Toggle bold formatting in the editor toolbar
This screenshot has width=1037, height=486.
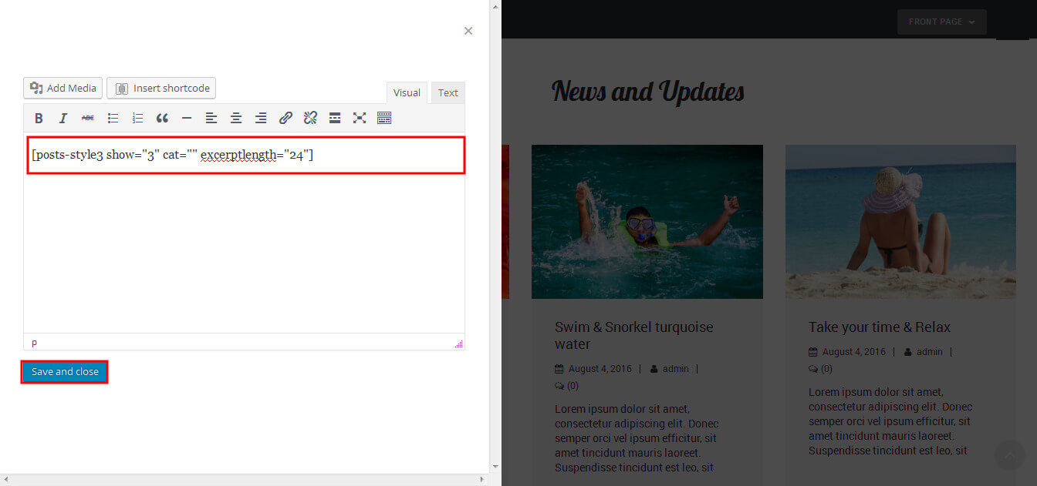(39, 118)
